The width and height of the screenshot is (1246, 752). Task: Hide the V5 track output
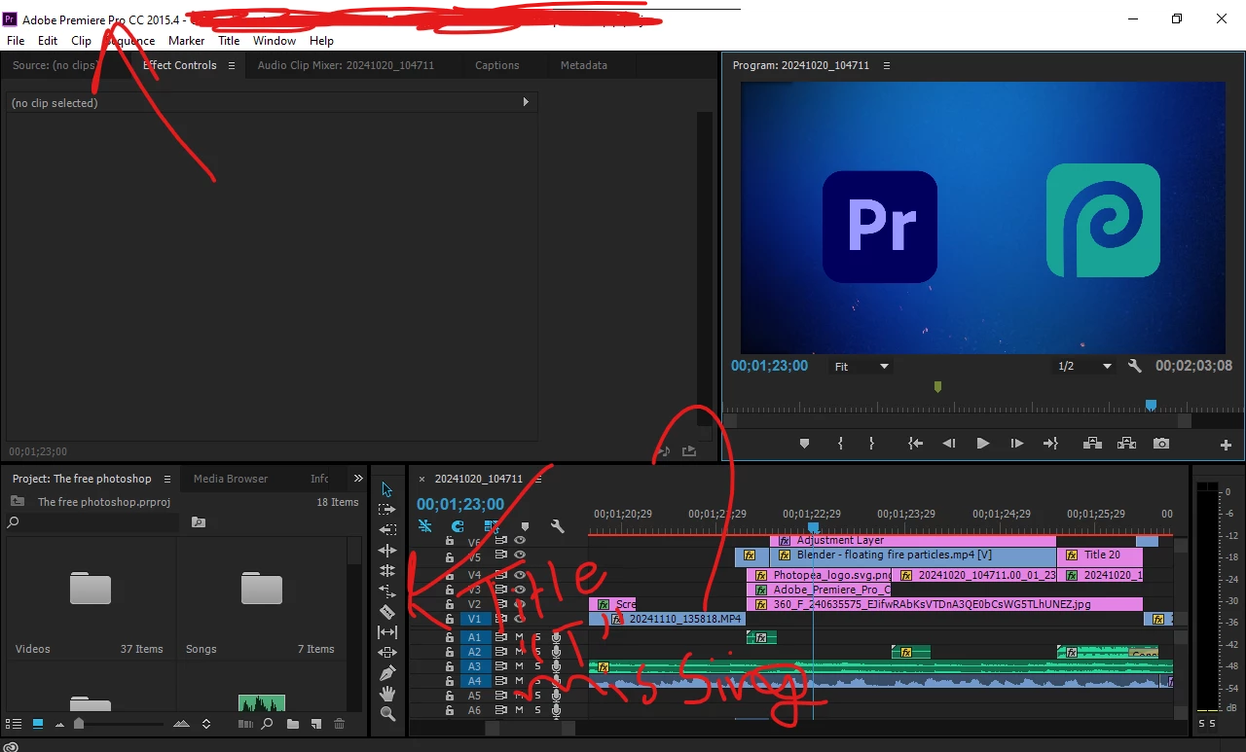coord(520,556)
